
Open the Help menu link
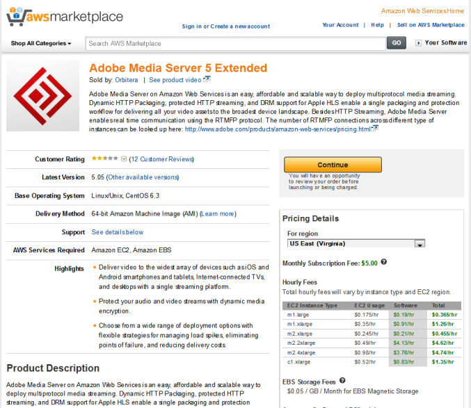pos(377,25)
